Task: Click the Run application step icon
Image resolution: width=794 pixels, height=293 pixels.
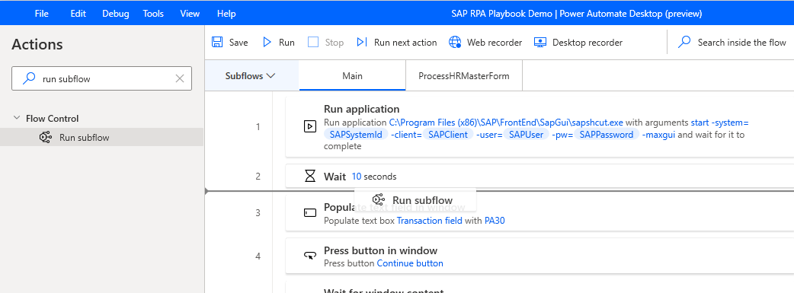Action: (310, 126)
